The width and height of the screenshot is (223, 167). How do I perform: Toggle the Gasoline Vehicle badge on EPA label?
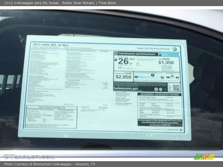coord(170,54)
